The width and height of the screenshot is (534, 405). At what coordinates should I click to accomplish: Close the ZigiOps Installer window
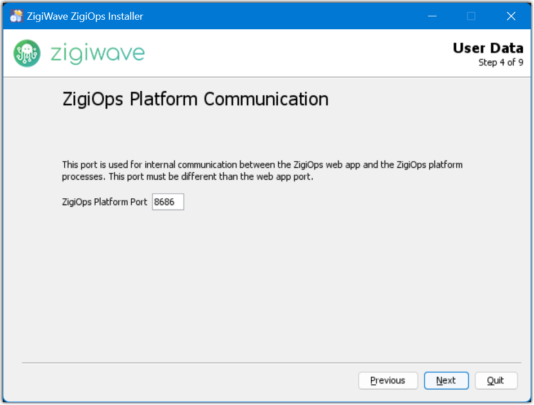511,16
